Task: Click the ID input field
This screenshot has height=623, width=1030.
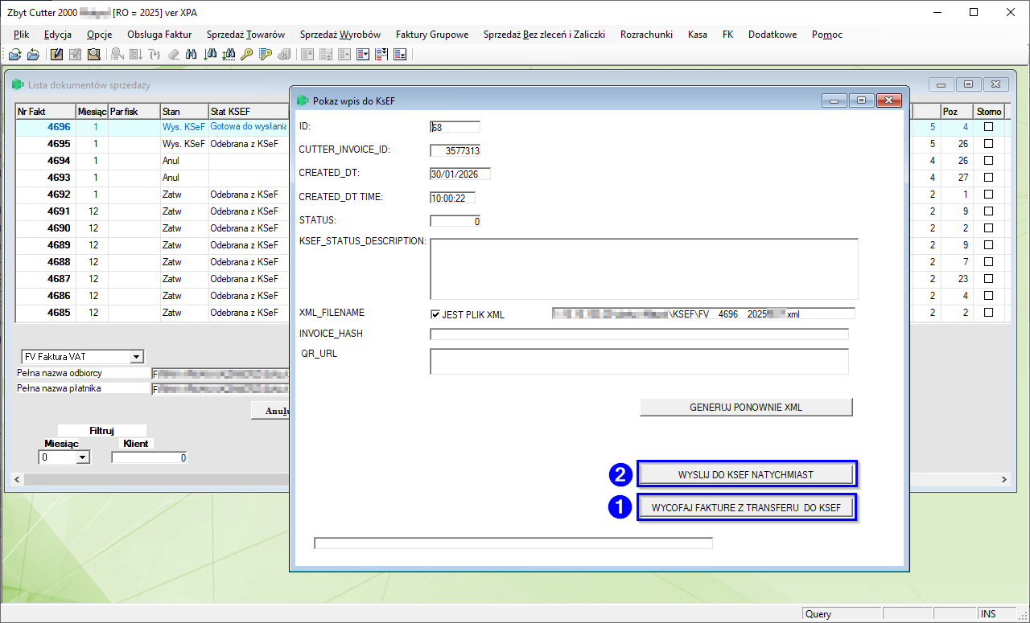Action: [x=455, y=127]
